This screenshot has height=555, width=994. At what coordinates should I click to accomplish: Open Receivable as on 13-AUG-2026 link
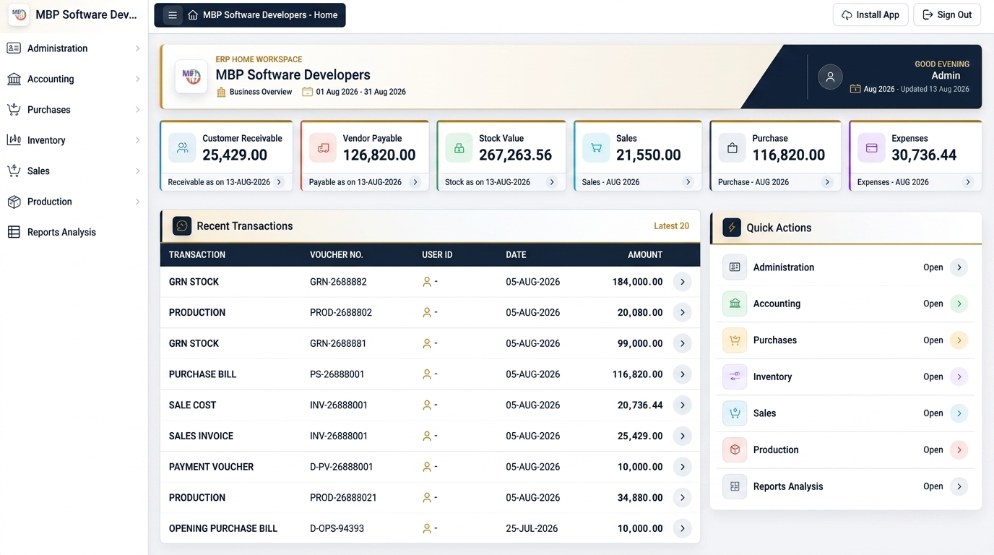tap(226, 182)
